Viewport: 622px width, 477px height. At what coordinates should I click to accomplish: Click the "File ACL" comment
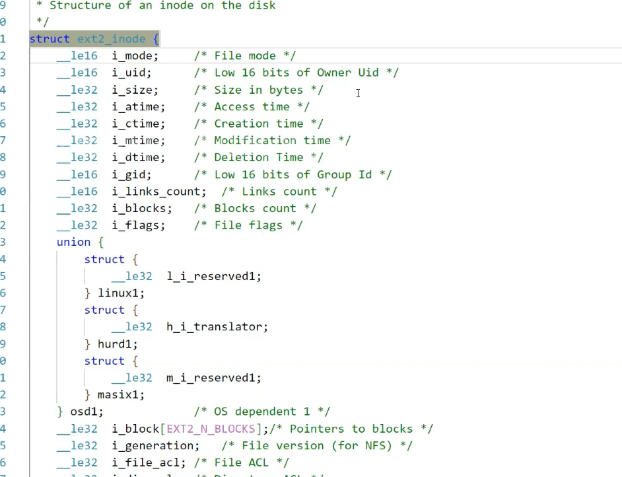click(x=242, y=462)
